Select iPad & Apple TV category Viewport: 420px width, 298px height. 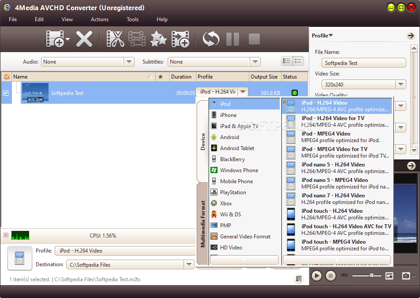point(244,126)
